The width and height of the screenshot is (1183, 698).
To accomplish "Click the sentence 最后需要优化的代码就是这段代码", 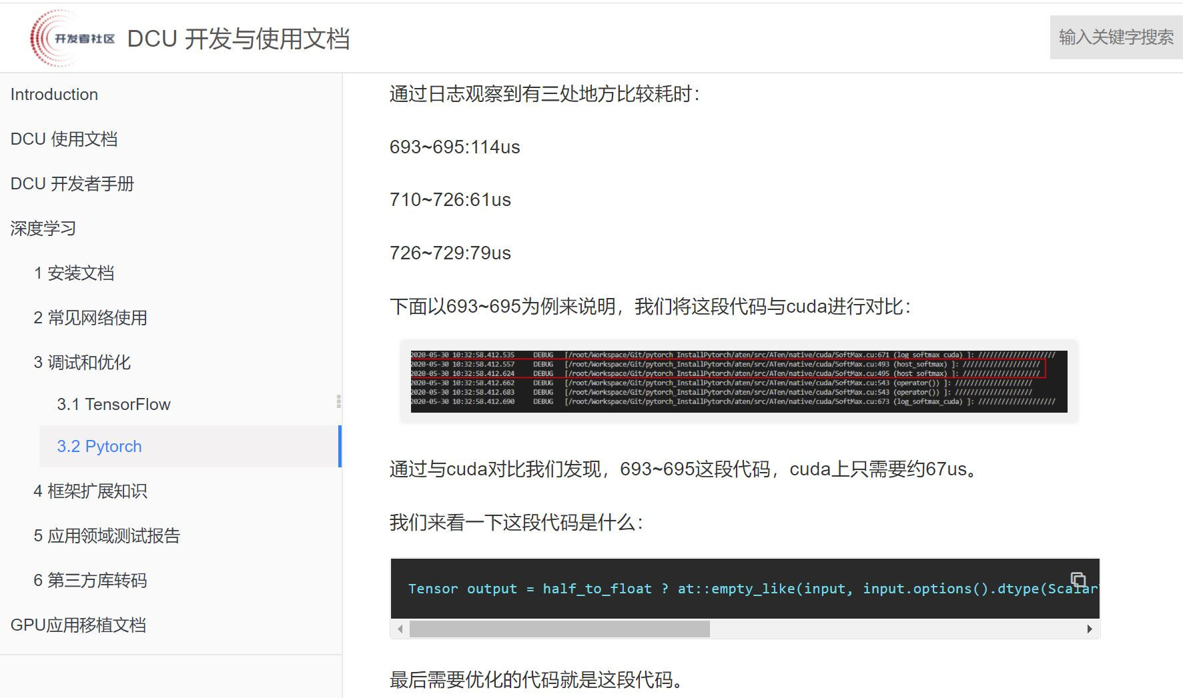I will [x=537, y=680].
